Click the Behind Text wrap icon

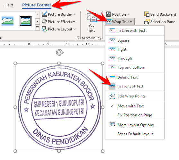point(112,77)
